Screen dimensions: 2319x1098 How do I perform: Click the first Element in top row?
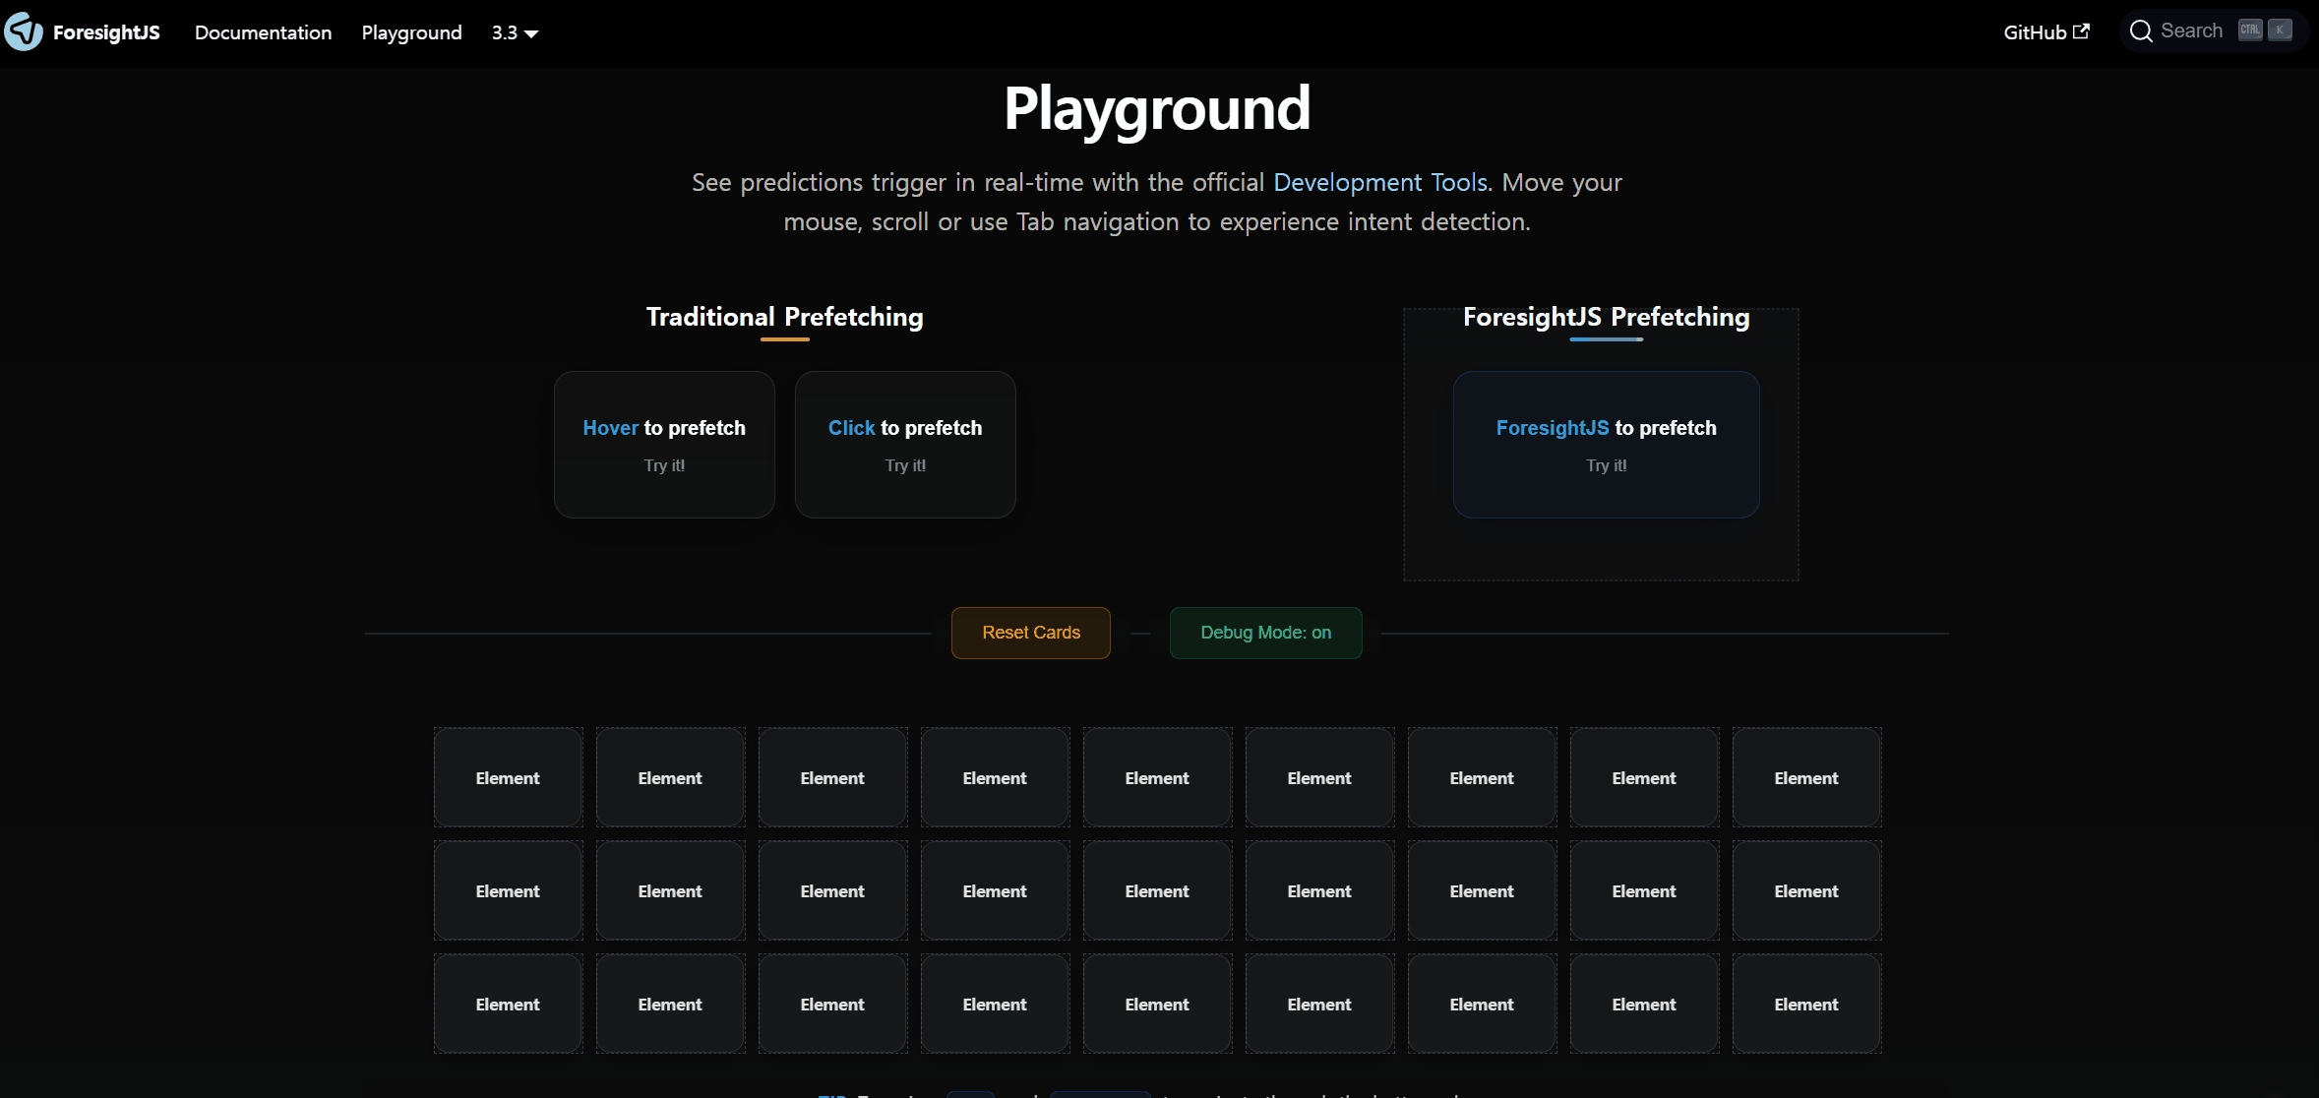508,777
